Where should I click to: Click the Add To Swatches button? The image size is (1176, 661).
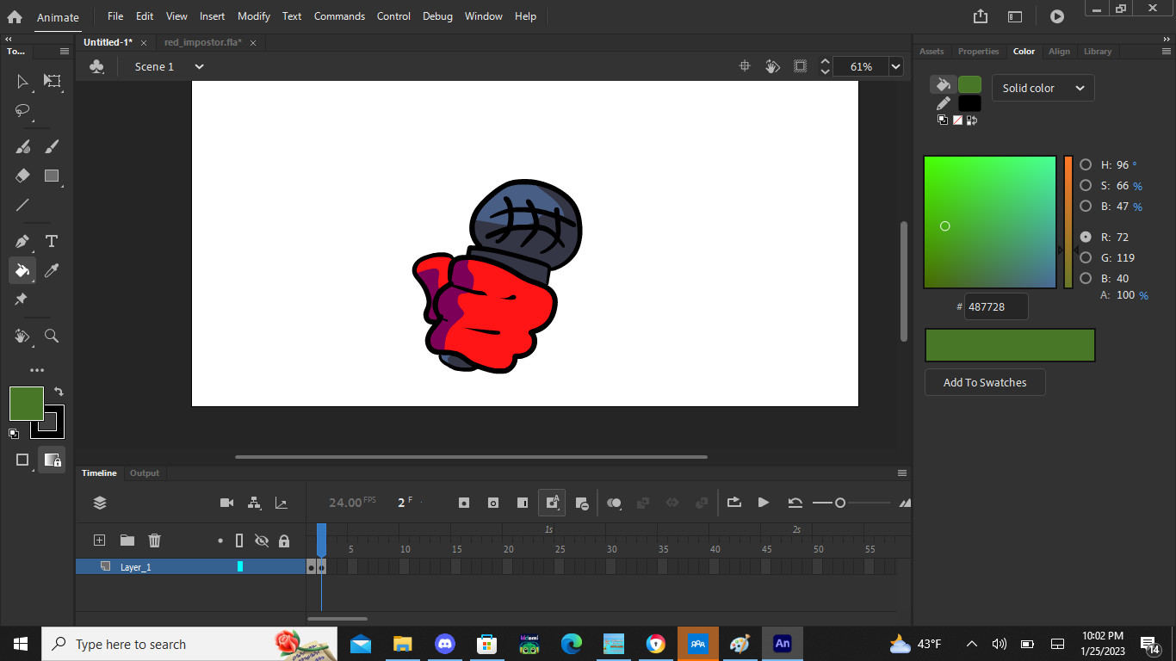click(985, 382)
